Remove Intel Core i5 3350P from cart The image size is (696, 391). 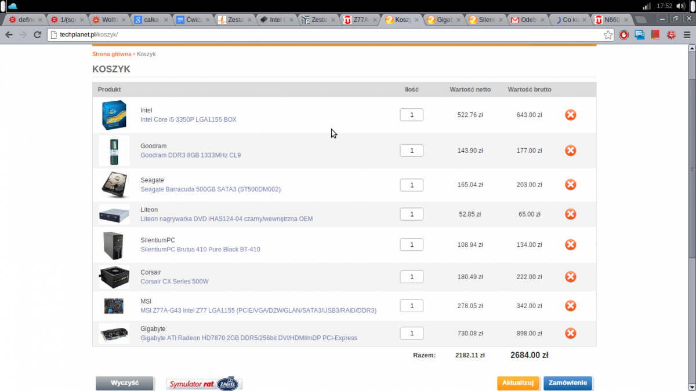(571, 115)
